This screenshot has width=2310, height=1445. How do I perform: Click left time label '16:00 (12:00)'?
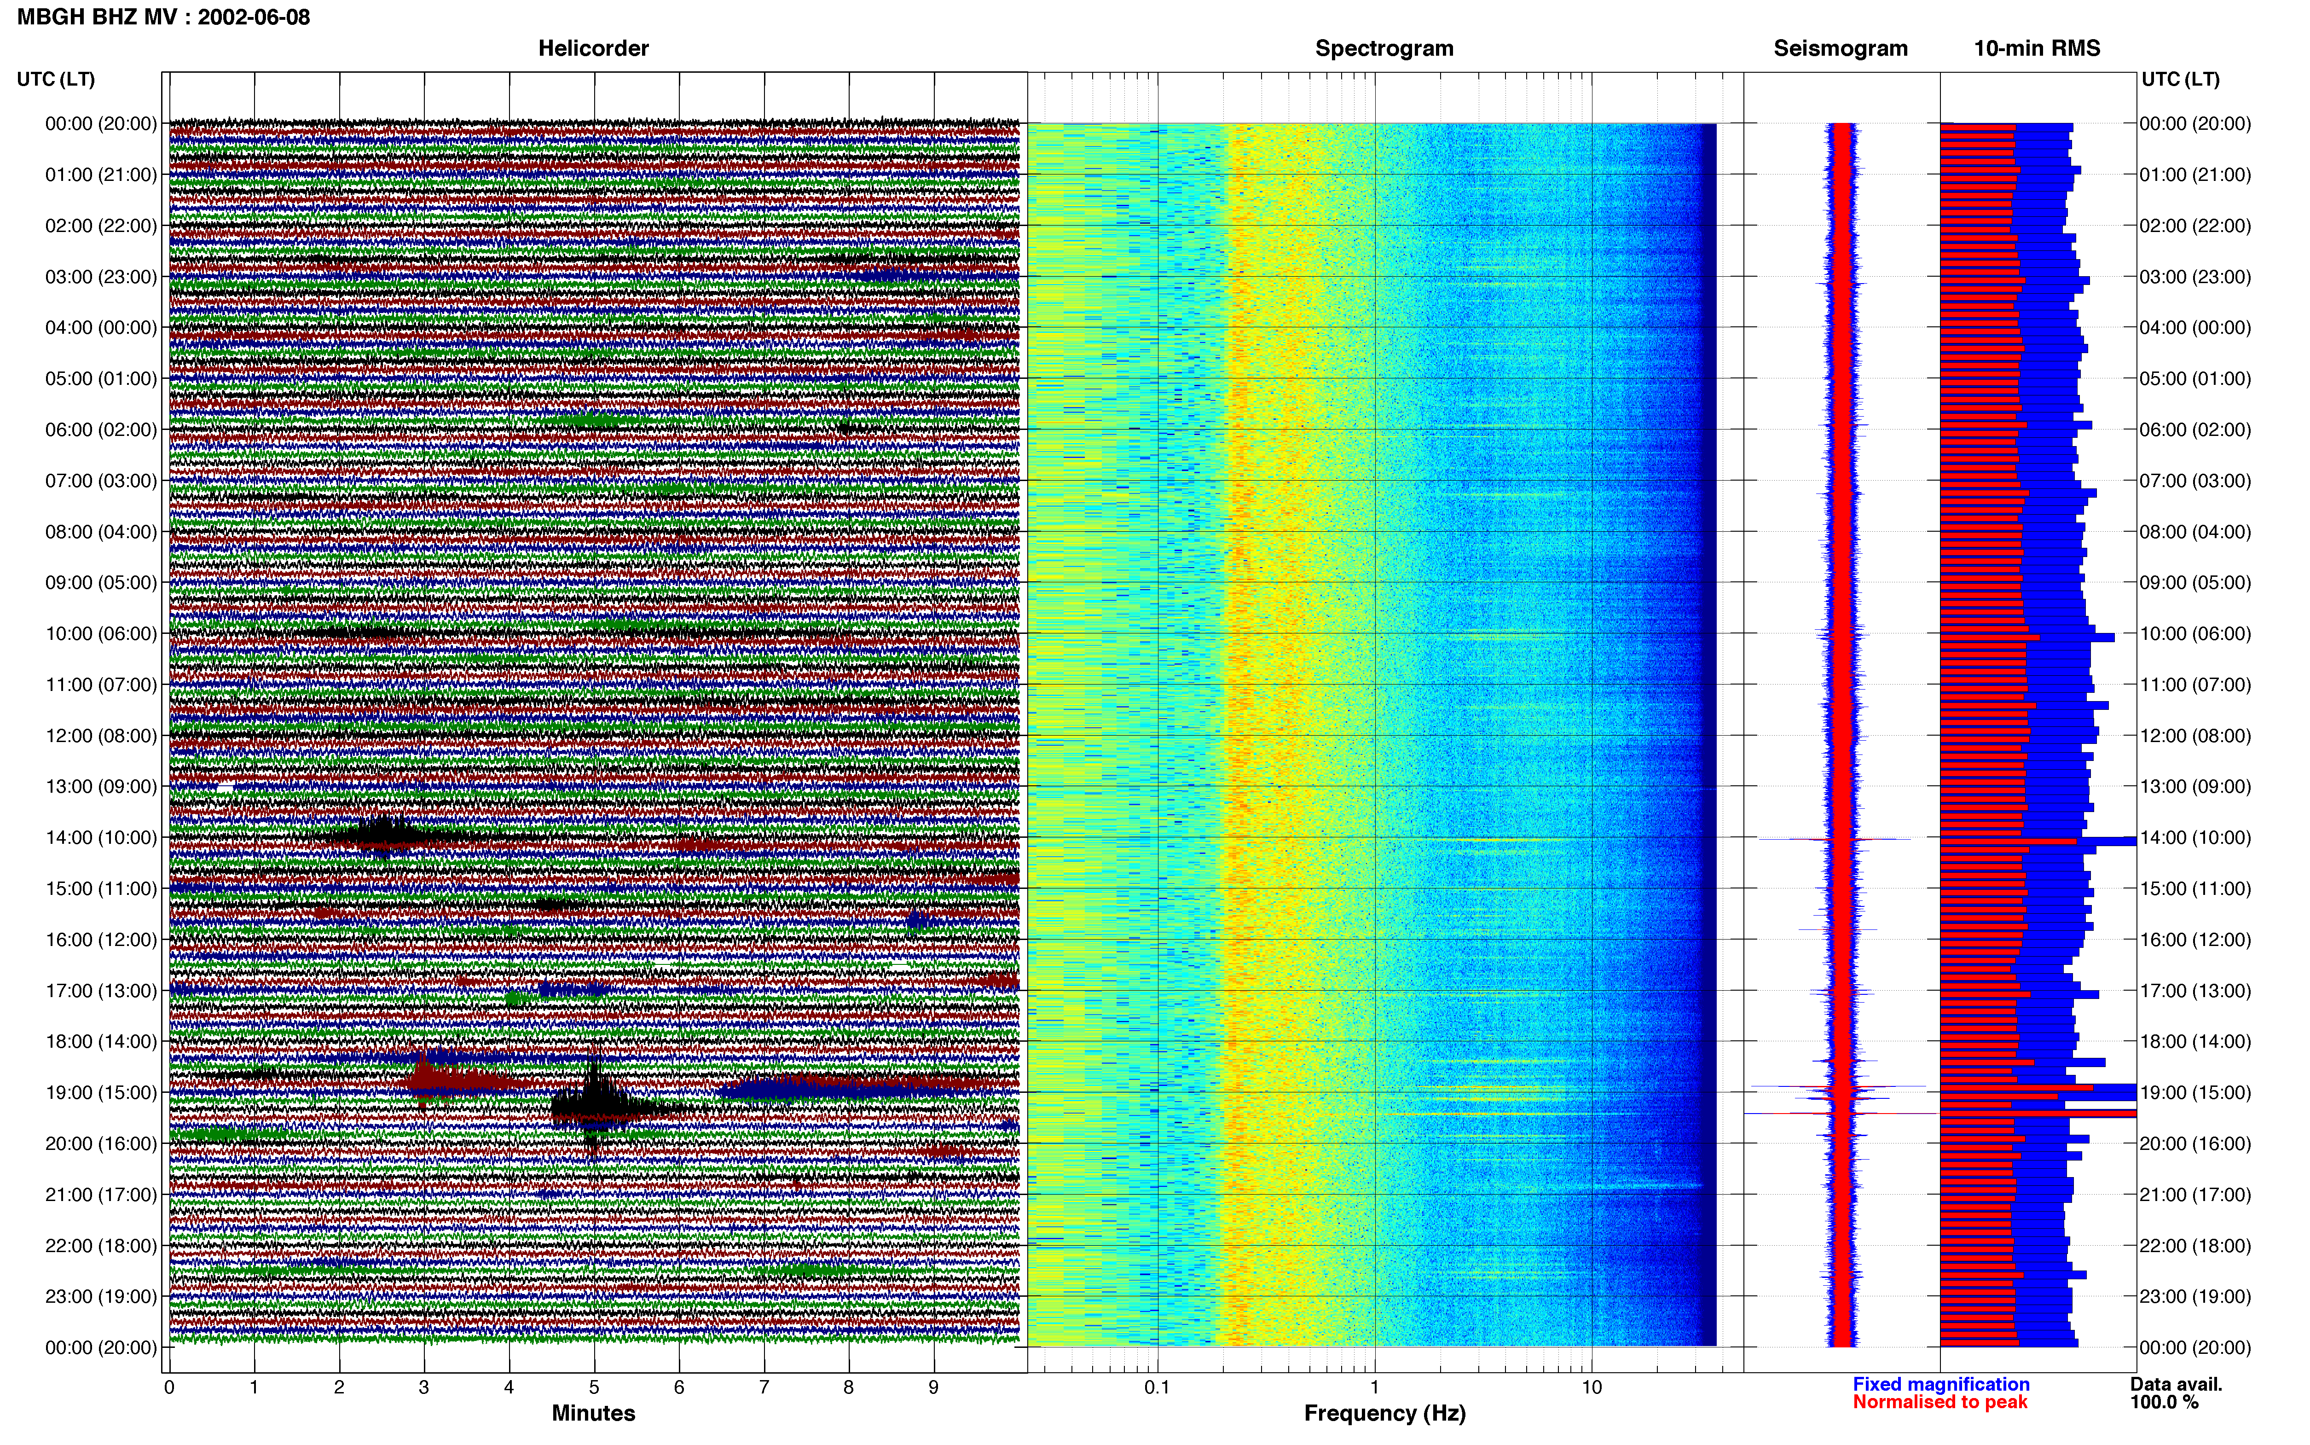(x=101, y=939)
